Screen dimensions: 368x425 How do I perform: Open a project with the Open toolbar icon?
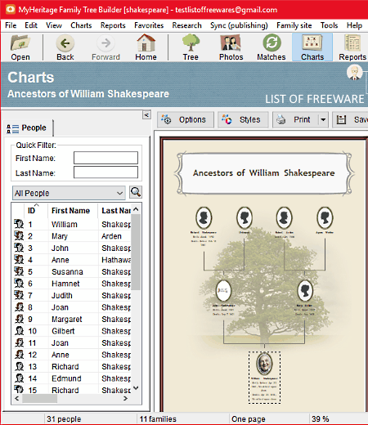[20, 47]
